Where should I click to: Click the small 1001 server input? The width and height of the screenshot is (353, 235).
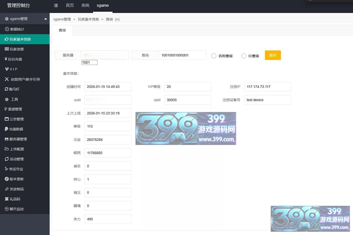[90, 62]
